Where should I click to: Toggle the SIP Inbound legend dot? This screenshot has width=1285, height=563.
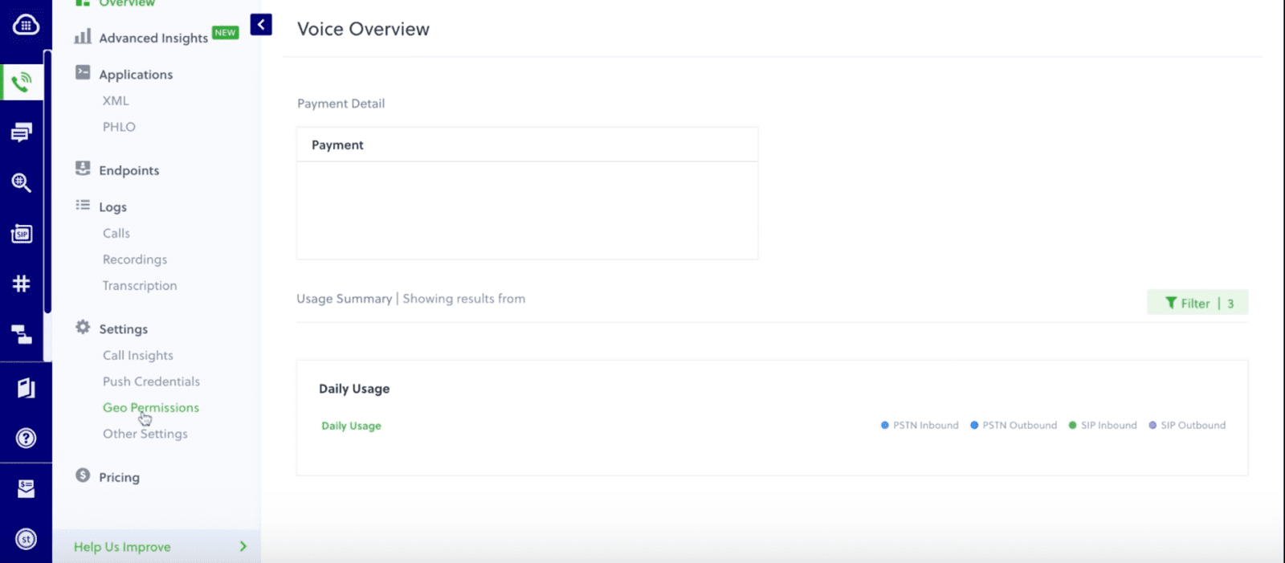point(1072,426)
